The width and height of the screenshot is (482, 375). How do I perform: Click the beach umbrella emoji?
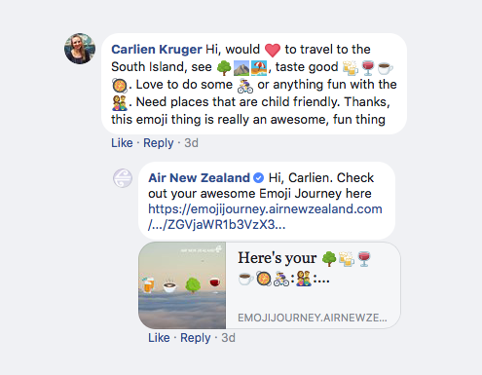click(x=259, y=67)
